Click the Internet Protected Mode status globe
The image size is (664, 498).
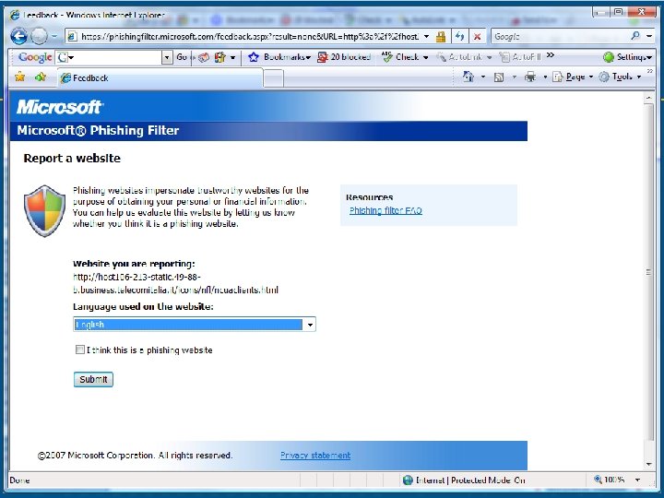408,480
